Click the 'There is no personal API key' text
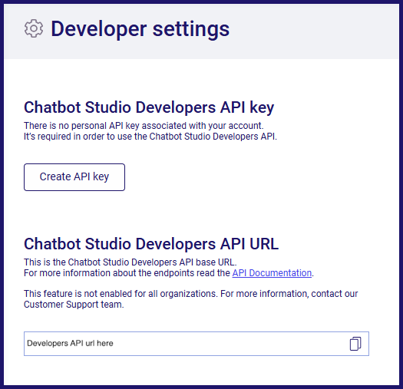This screenshot has height=389, width=403. click(144, 126)
